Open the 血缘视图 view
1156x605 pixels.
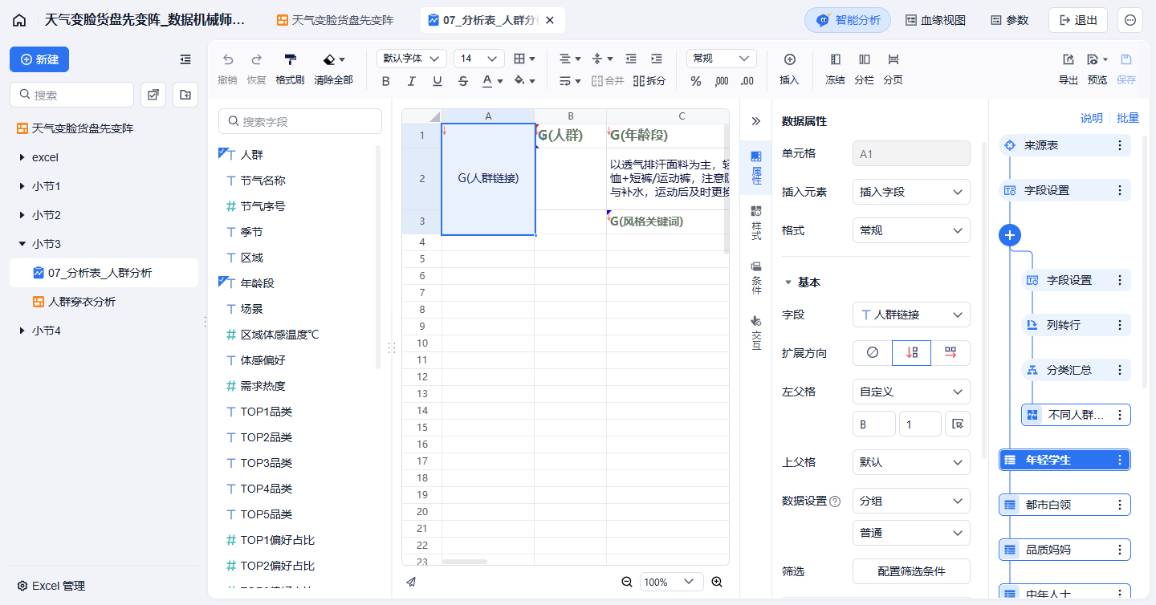click(935, 20)
